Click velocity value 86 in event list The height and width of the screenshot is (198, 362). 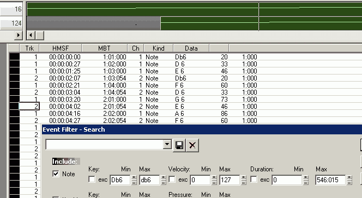(x=224, y=114)
